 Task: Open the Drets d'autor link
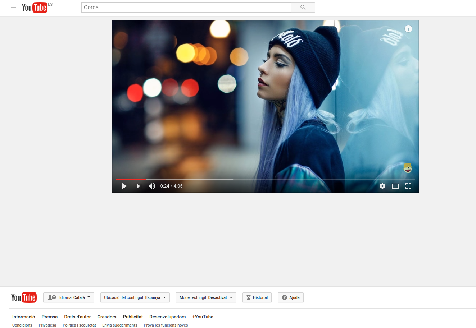tap(77, 317)
